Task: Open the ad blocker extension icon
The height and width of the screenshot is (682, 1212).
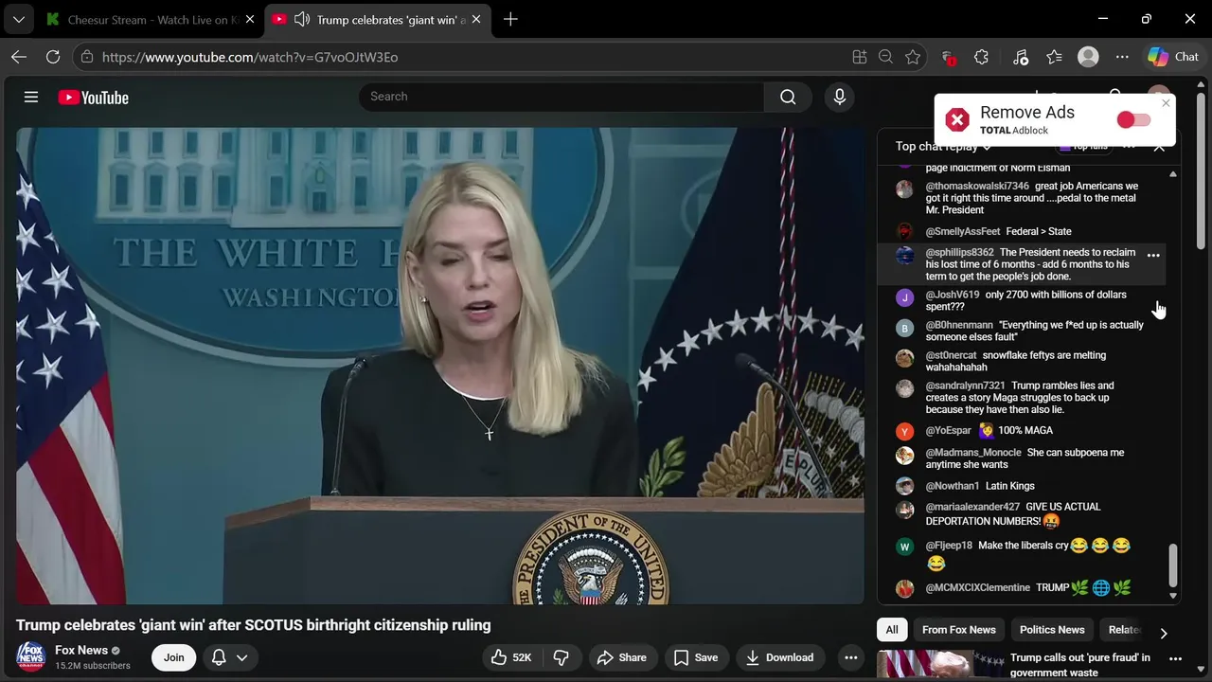Action: [948, 58]
